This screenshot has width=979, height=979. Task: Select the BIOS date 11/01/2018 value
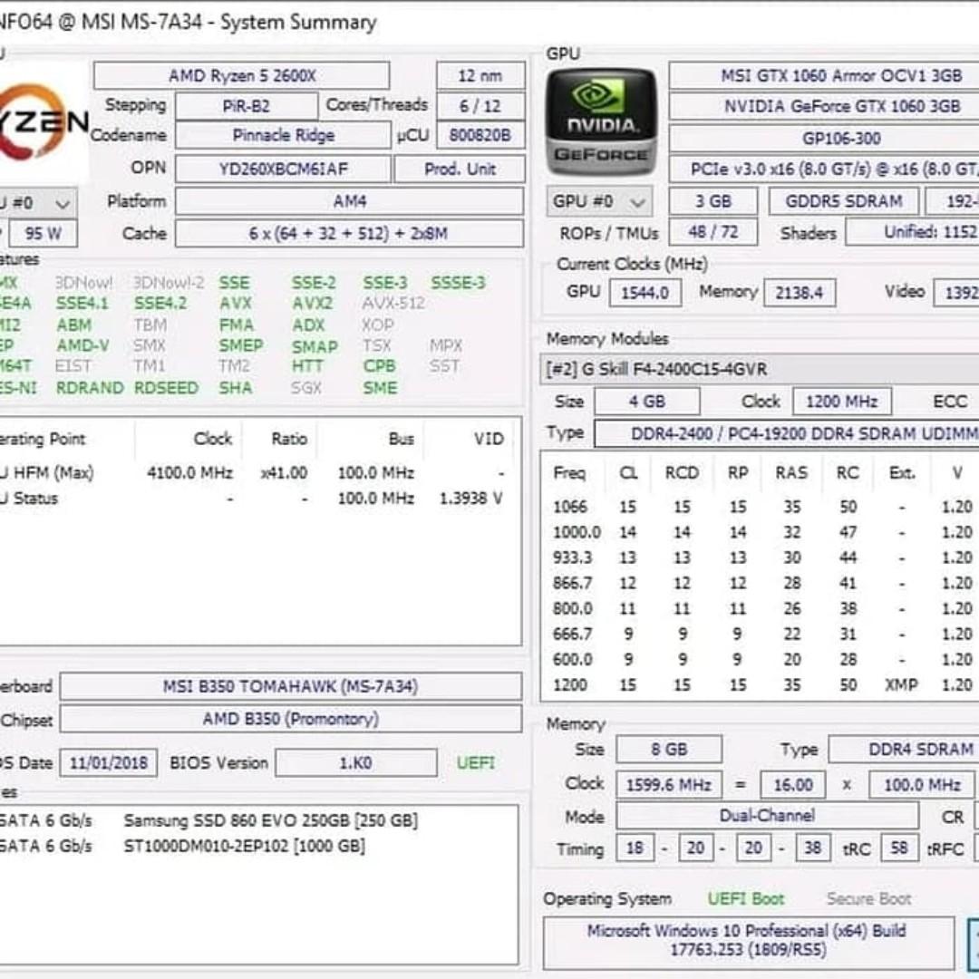point(109,763)
